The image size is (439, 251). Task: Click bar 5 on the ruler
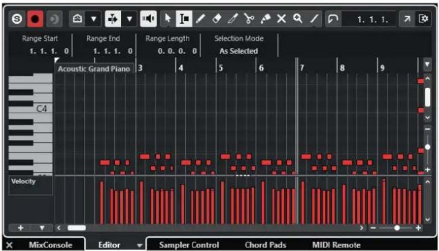tap(221, 68)
